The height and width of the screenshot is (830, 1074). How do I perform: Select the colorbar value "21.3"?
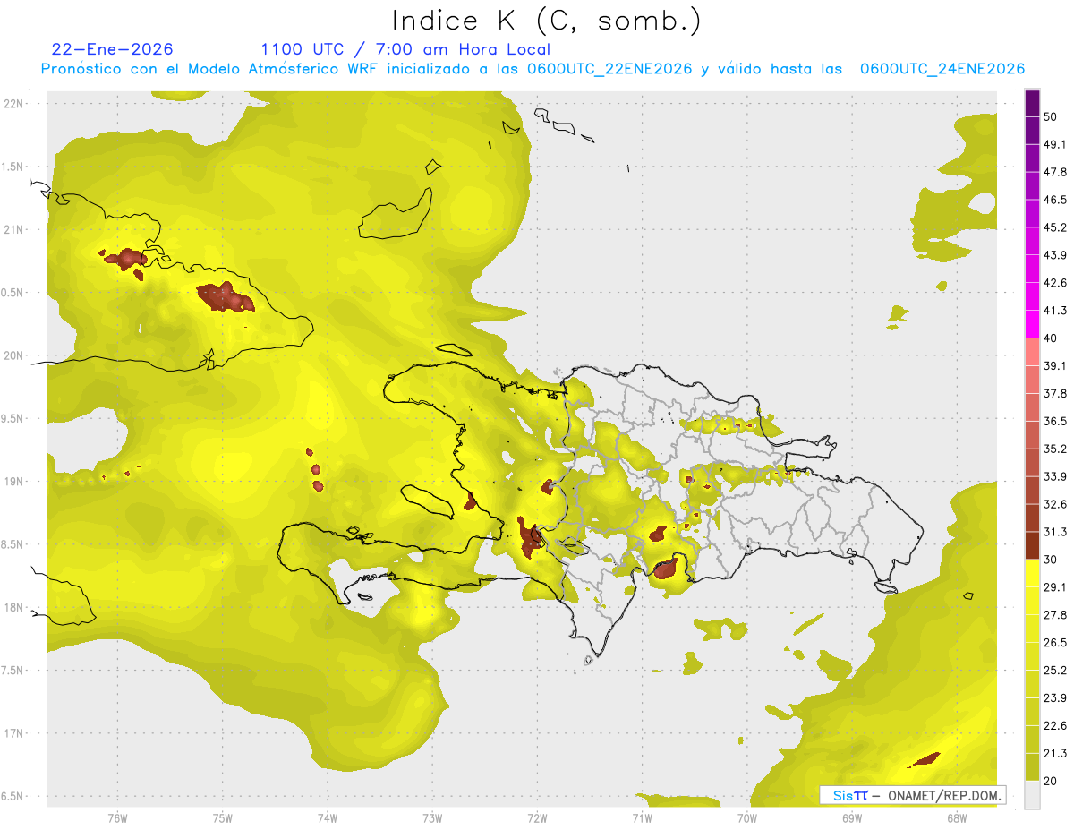coord(1054,753)
